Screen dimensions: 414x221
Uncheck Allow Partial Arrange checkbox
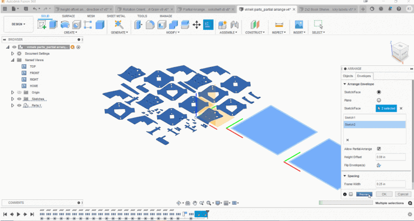pos(379,149)
